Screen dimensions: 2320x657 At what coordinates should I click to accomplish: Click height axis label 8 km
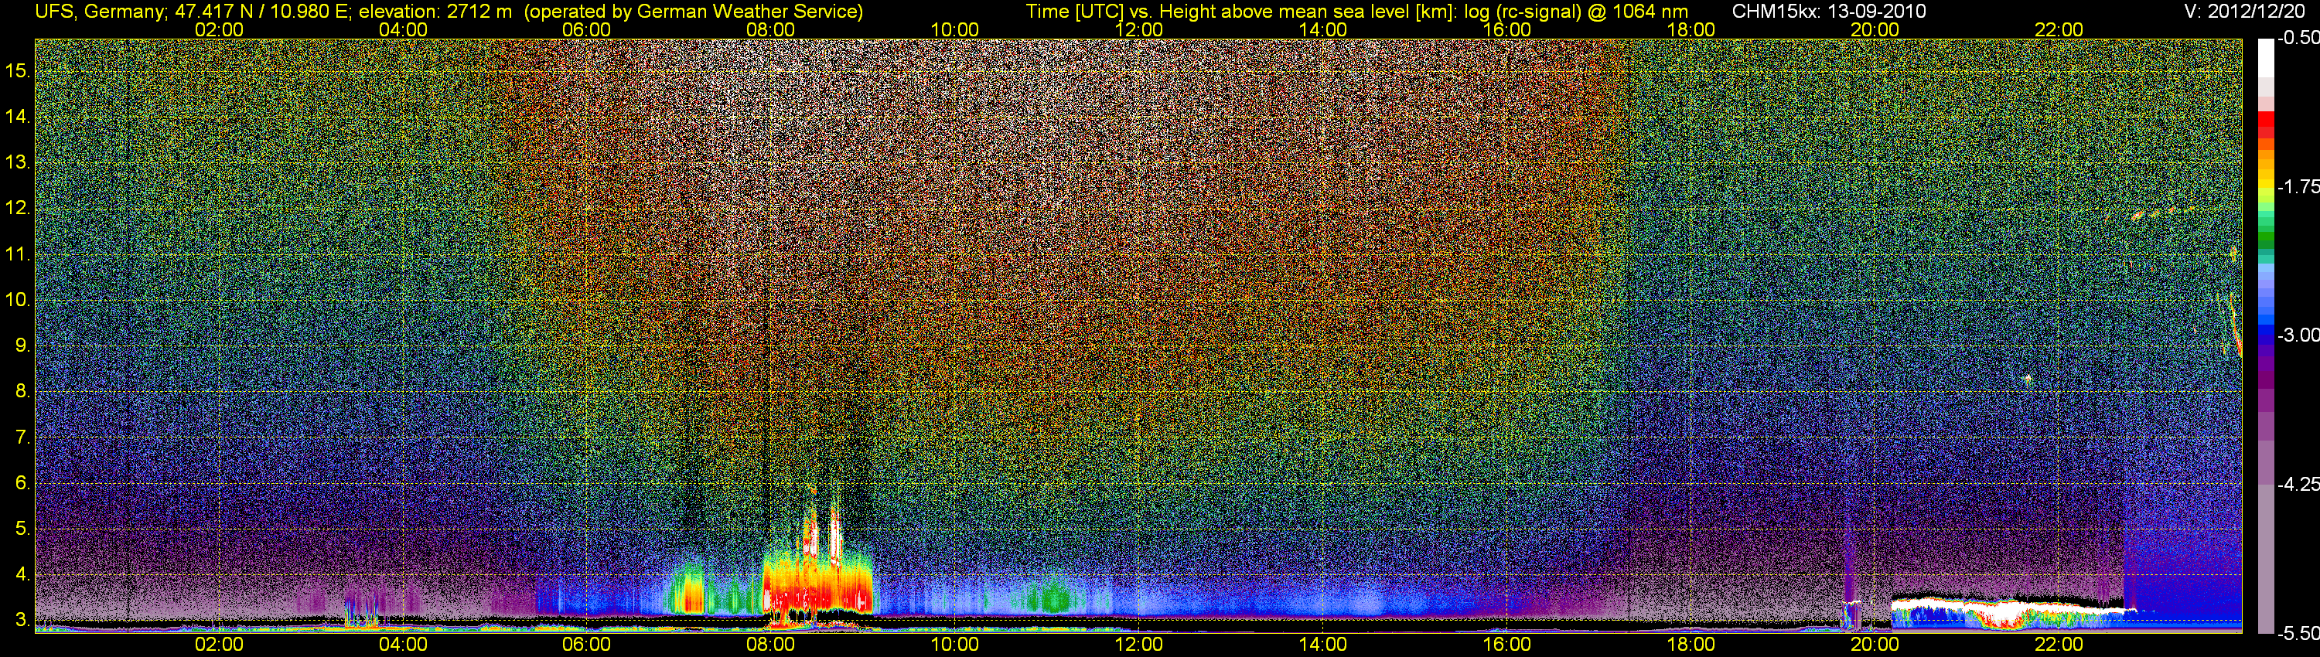(22, 392)
